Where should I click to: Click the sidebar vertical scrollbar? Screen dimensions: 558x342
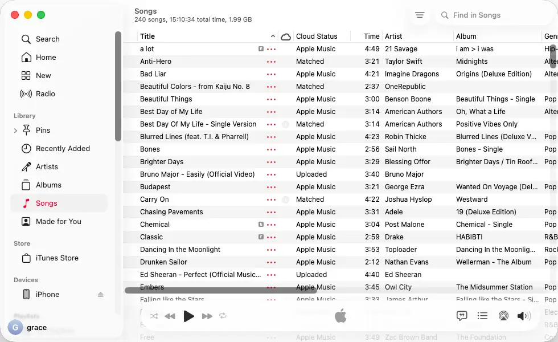coord(118,86)
